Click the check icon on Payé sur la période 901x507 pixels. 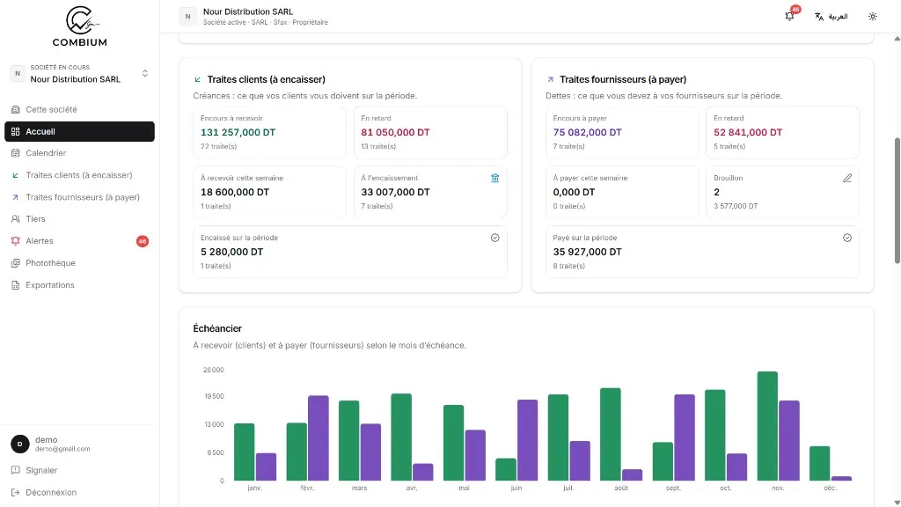(847, 238)
